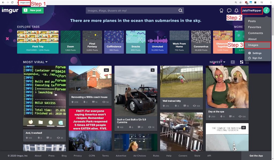Switch to the filmstrip view layout

coord(233,62)
